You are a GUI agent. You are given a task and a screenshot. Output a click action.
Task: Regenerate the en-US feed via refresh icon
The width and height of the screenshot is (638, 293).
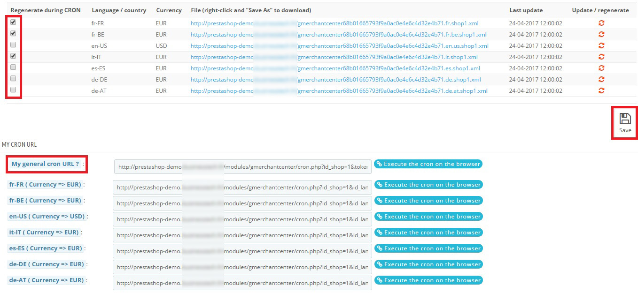pos(601,45)
